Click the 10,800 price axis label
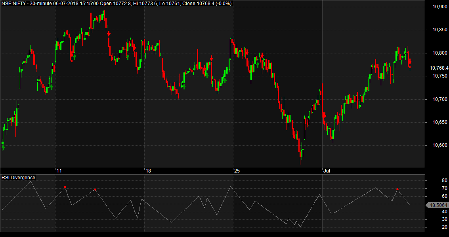The image size is (449, 237). pyautogui.click(x=440, y=53)
